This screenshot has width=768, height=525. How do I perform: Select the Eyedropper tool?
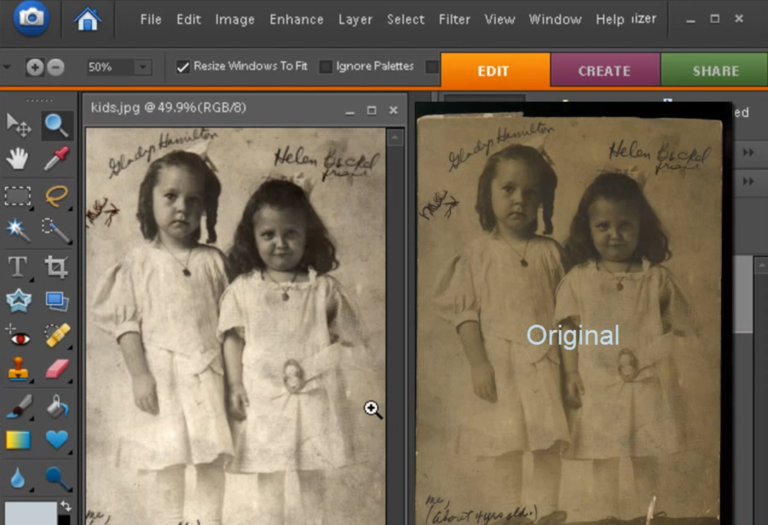[56, 159]
